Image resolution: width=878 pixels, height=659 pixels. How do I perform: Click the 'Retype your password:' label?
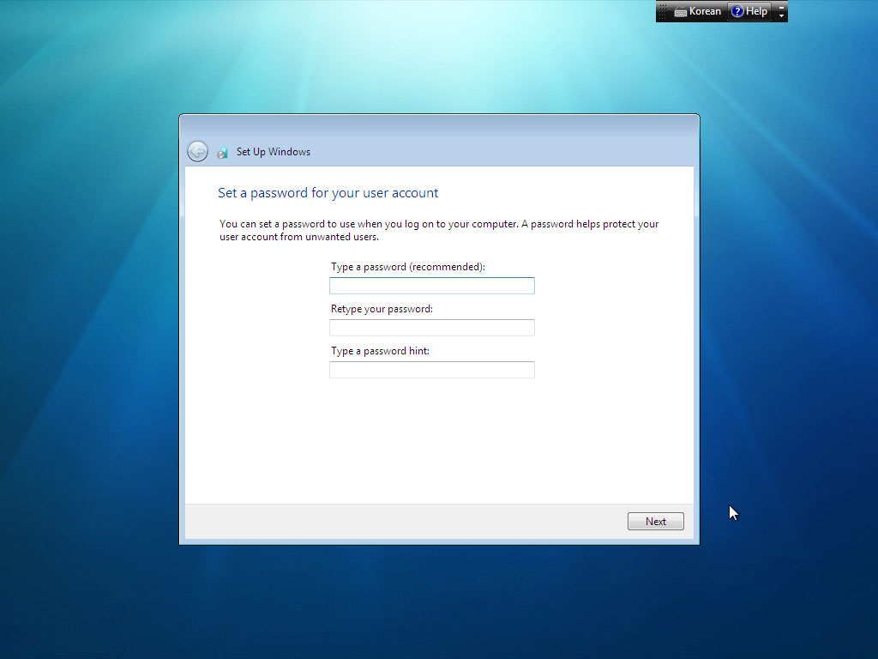382,309
